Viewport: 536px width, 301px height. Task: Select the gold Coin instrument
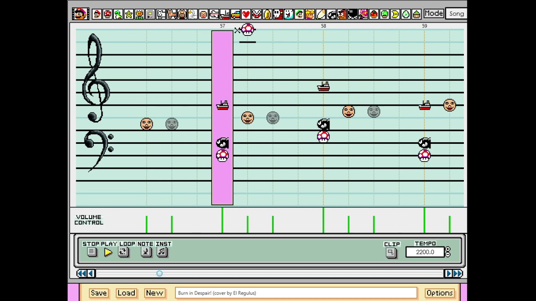tap(267, 14)
